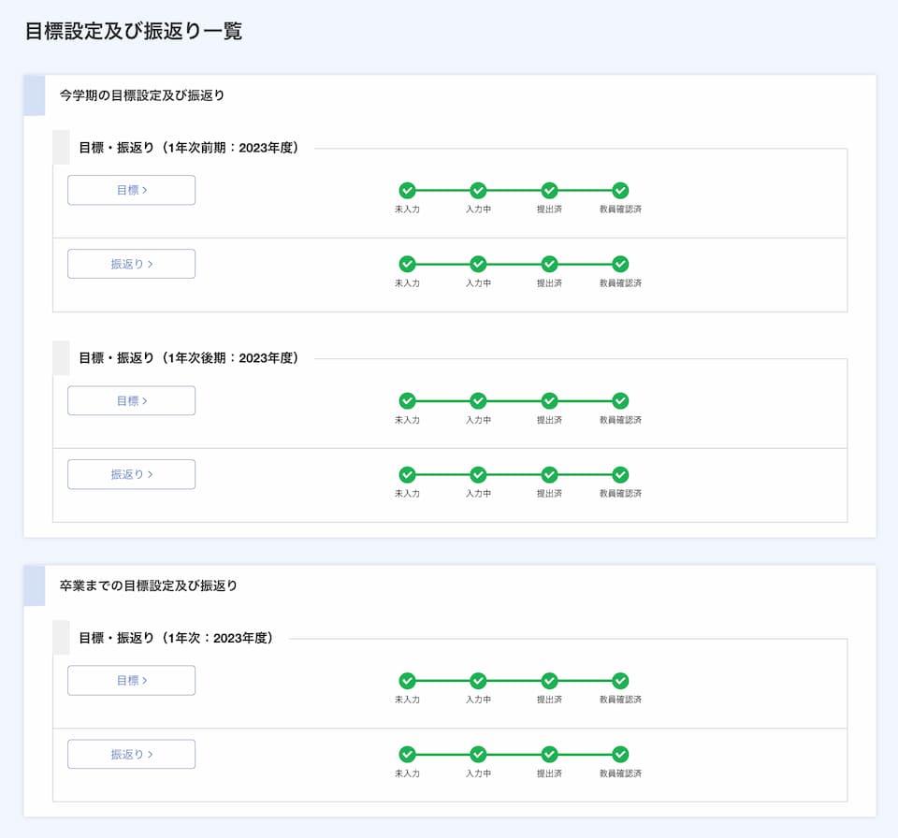Click the 今学期の目標設定及び振返り section header
This screenshot has width=898, height=838.
pyautogui.click(x=142, y=95)
